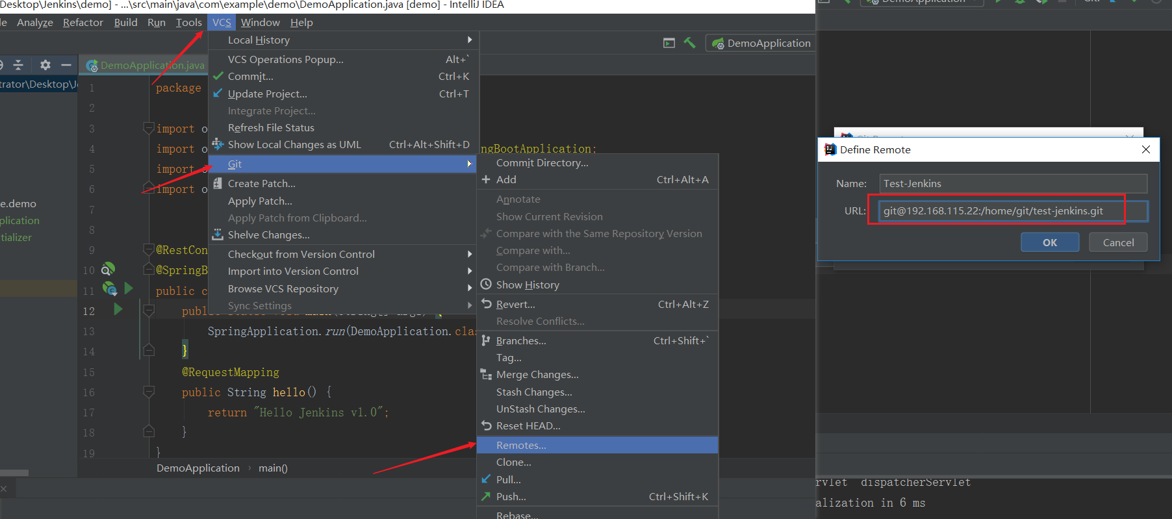Choose Refresh File Status
Viewport: 1172px width, 519px height.
pyautogui.click(x=344, y=128)
